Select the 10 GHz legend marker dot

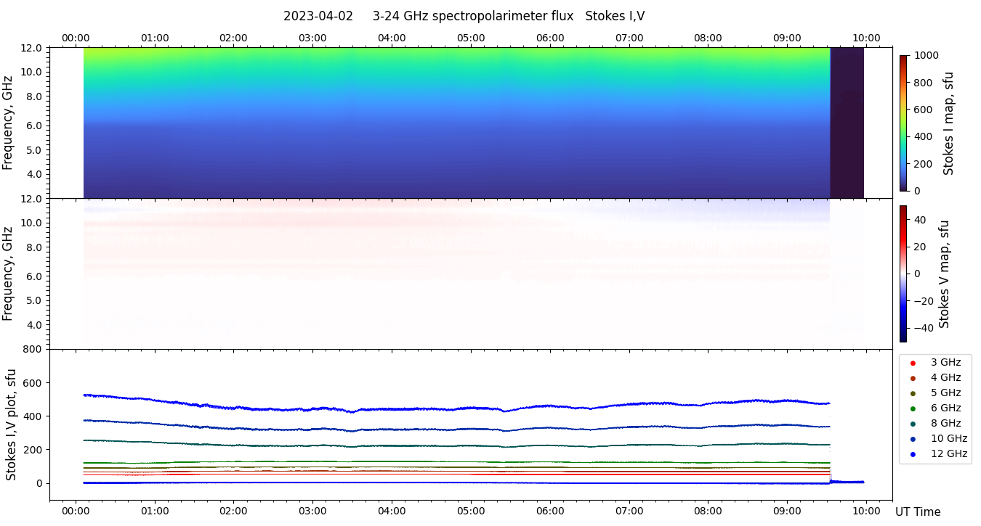[x=913, y=439]
